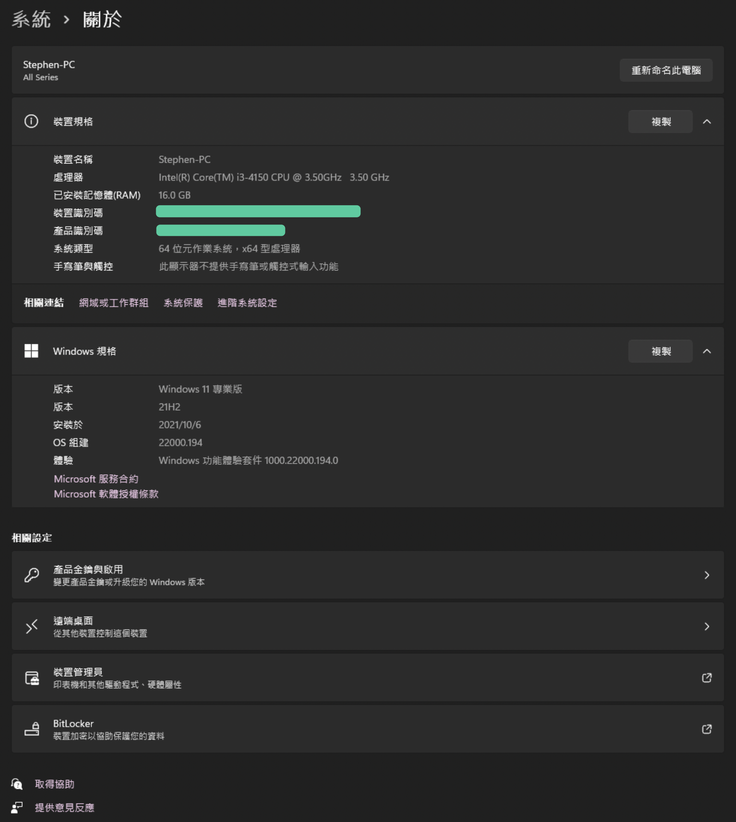Collapse the Windows 規格 section chevron
The height and width of the screenshot is (822, 736).
(x=707, y=351)
